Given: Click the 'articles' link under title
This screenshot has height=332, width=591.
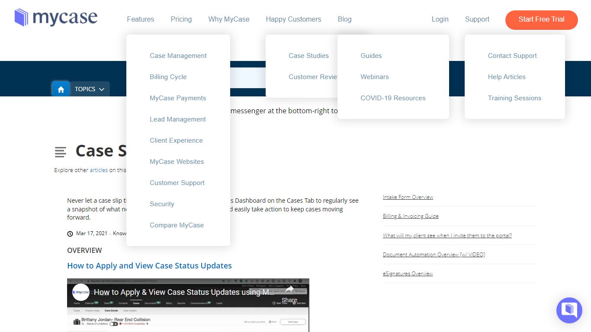Looking at the screenshot, I should [x=99, y=170].
